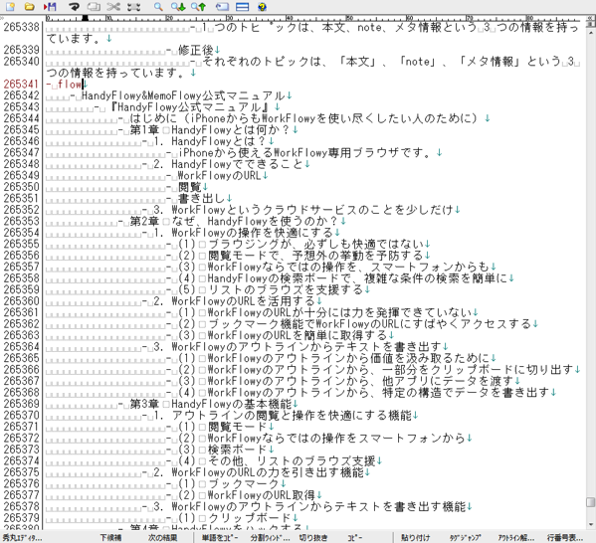
Task: Click the 切り抜き function key button
Action: click(x=313, y=538)
